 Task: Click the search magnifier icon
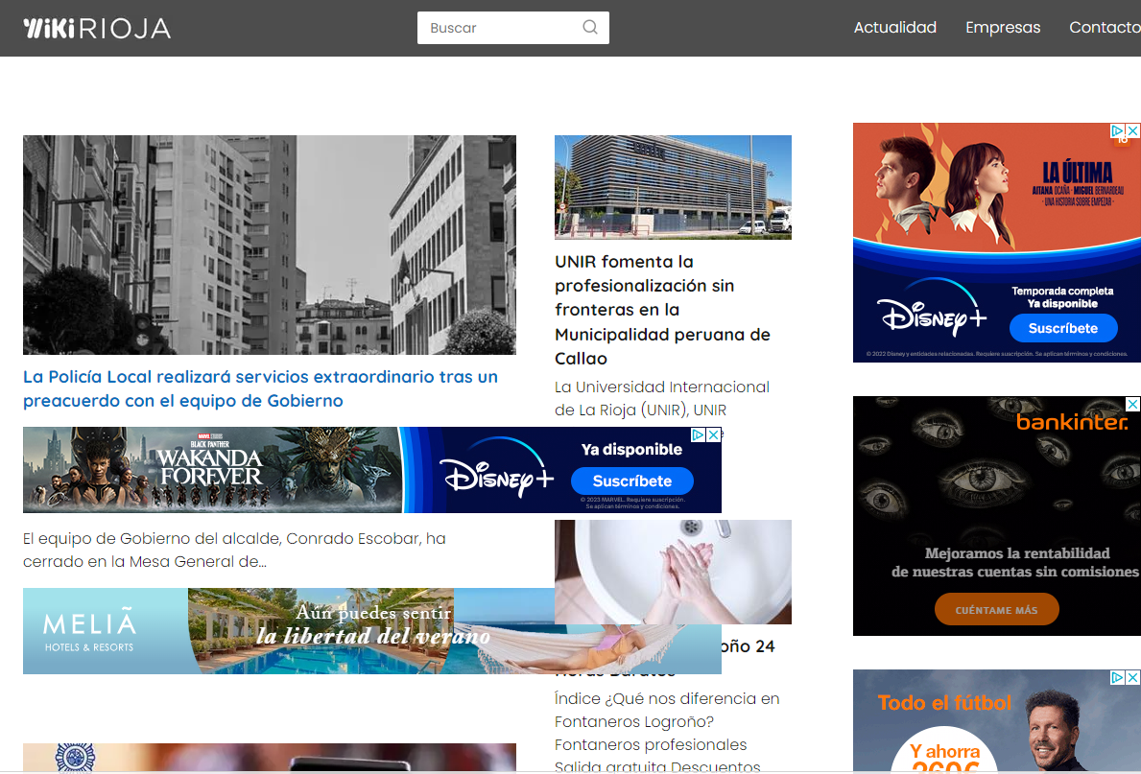click(590, 28)
